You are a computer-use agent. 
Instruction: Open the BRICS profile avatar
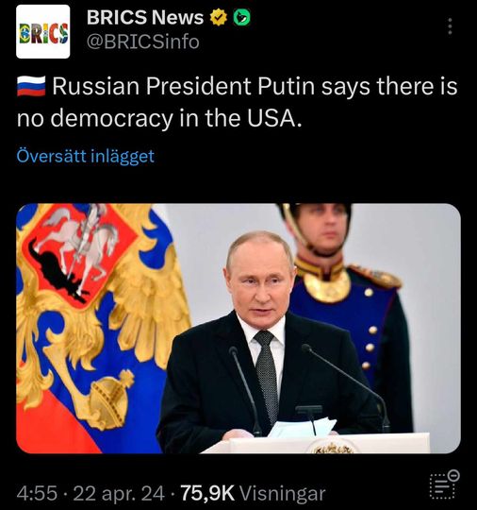[x=42, y=31]
